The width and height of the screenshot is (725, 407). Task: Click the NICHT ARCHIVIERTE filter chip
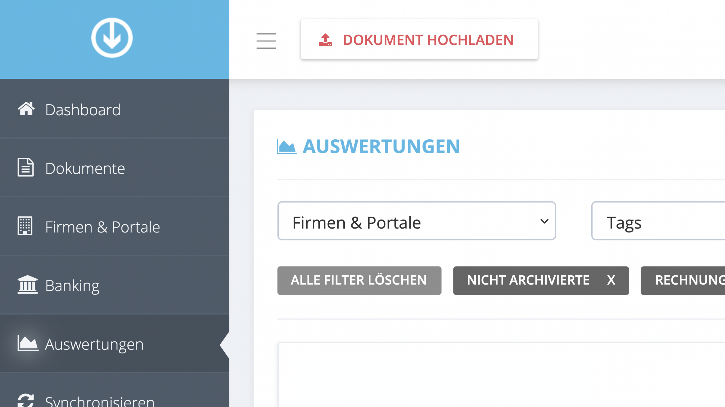click(541, 280)
